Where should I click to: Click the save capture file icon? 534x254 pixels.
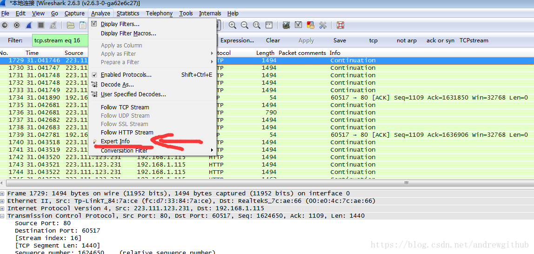pos(83,25)
